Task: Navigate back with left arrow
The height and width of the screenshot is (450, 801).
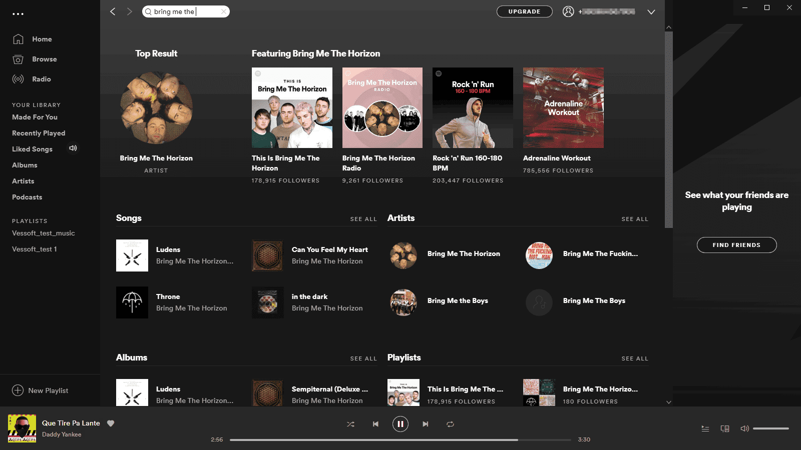Action: (113, 11)
